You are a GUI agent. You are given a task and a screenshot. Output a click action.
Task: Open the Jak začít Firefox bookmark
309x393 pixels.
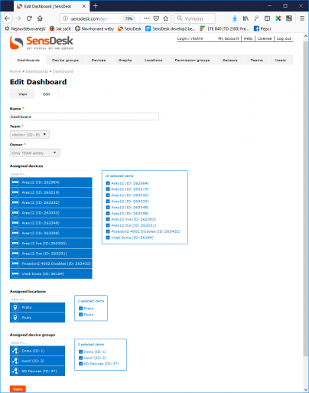point(60,28)
